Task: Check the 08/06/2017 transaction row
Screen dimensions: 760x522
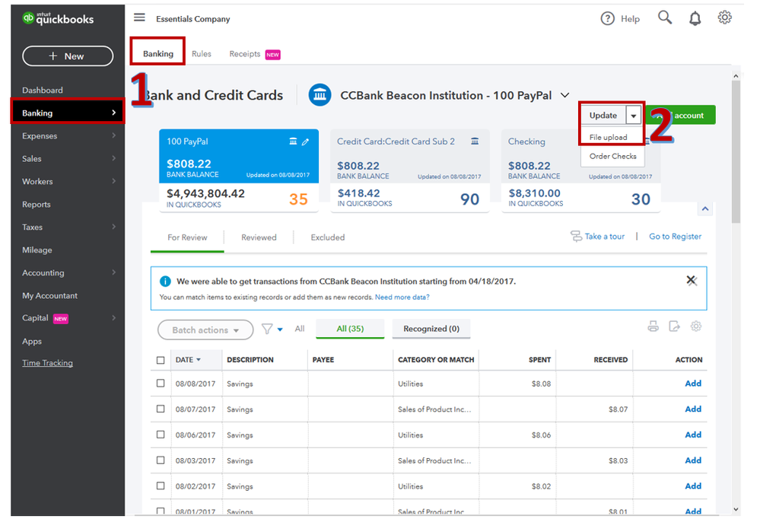Action: tap(161, 434)
